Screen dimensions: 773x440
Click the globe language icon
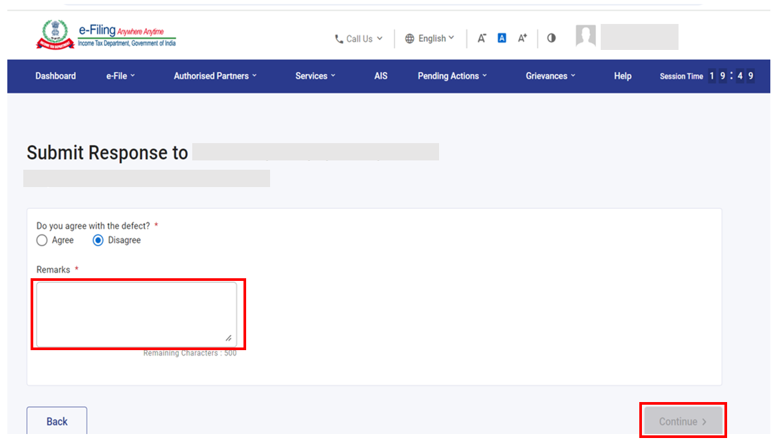(410, 39)
